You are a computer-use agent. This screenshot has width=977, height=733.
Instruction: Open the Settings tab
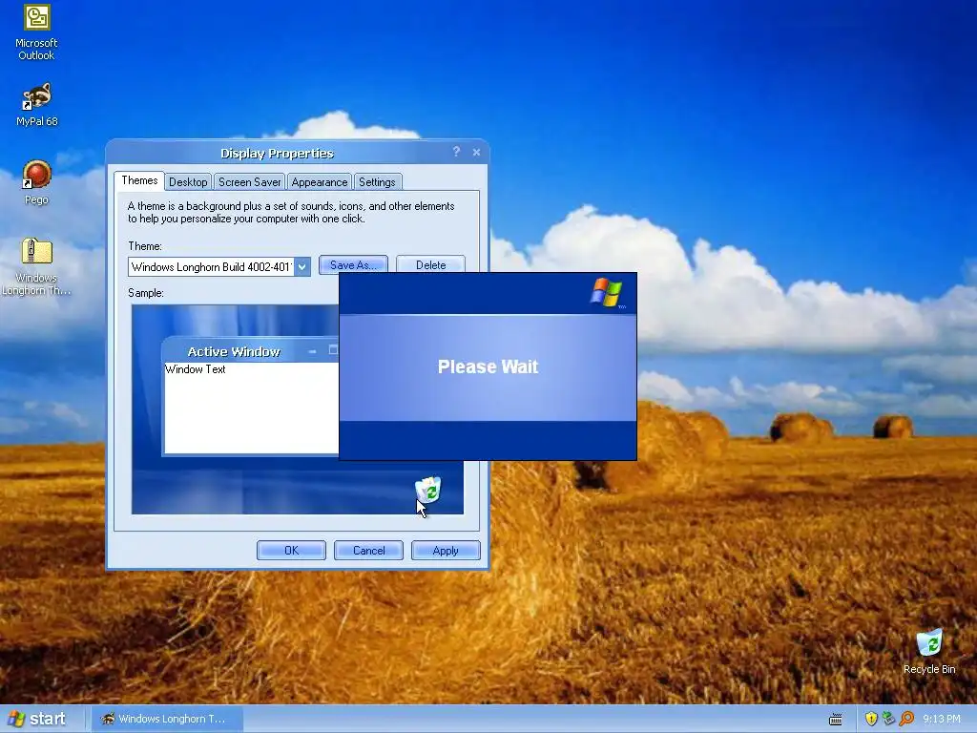pyautogui.click(x=377, y=182)
